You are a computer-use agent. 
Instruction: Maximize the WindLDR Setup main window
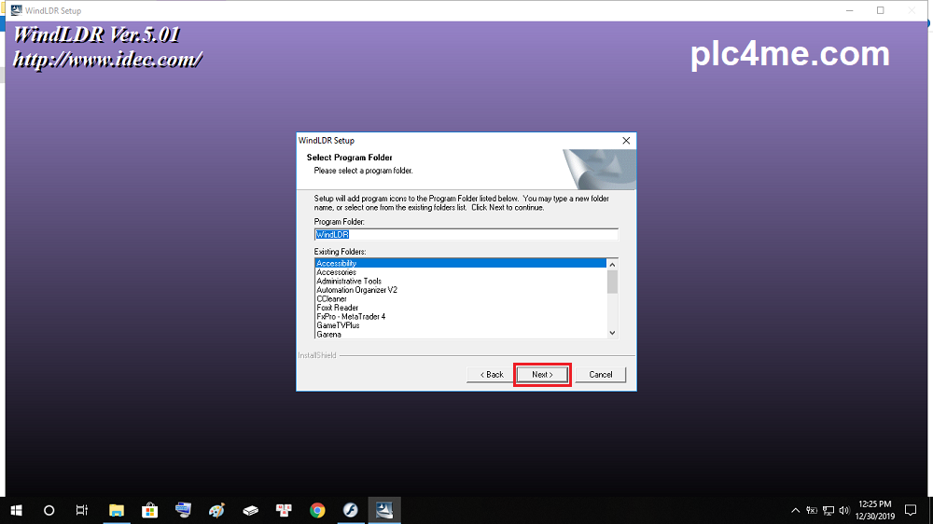coord(881,10)
